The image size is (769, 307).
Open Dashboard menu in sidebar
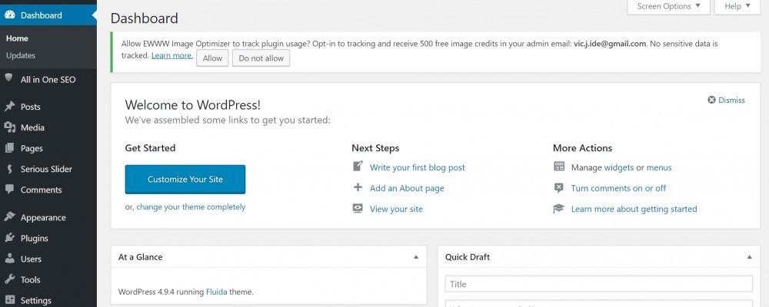click(48, 15)
